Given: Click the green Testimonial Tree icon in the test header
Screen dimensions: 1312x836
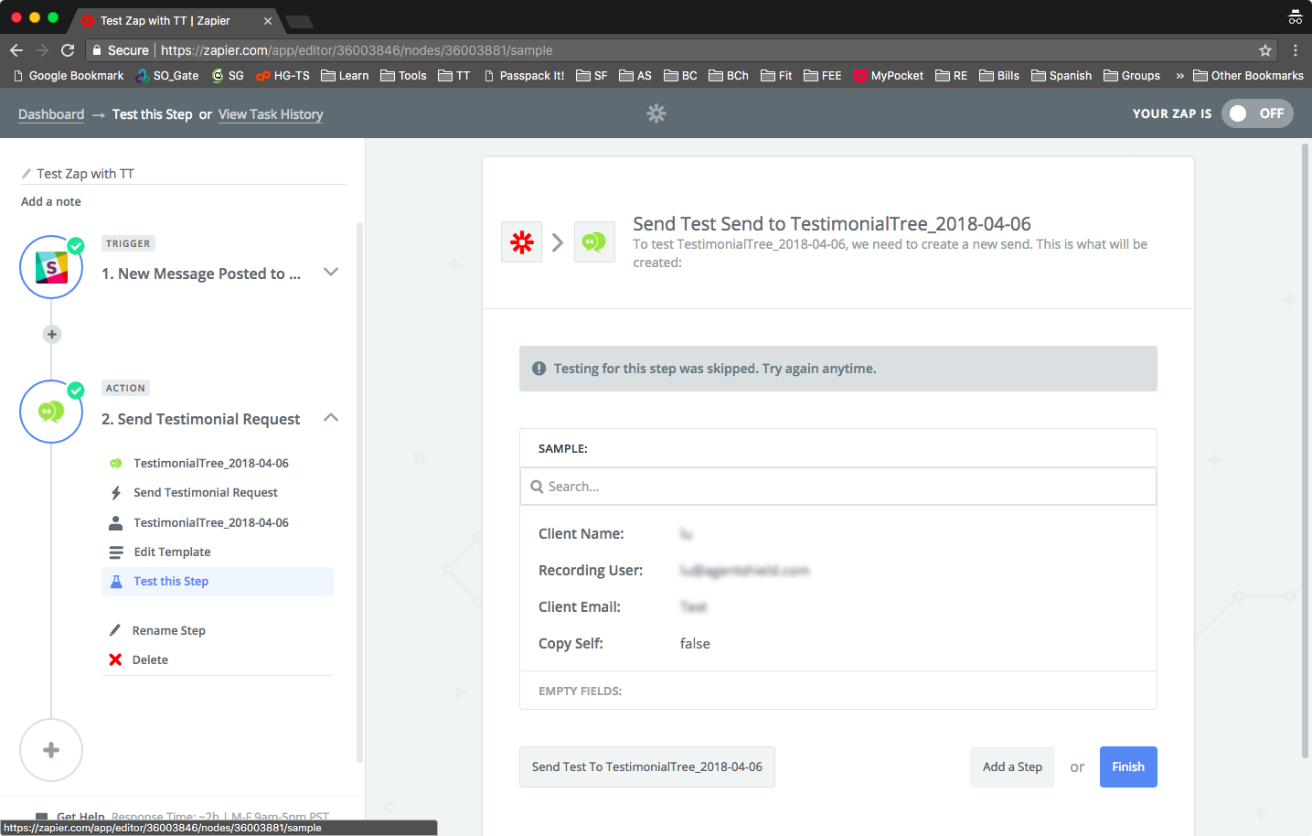Looking at the screenshot, I should [594, 242].
